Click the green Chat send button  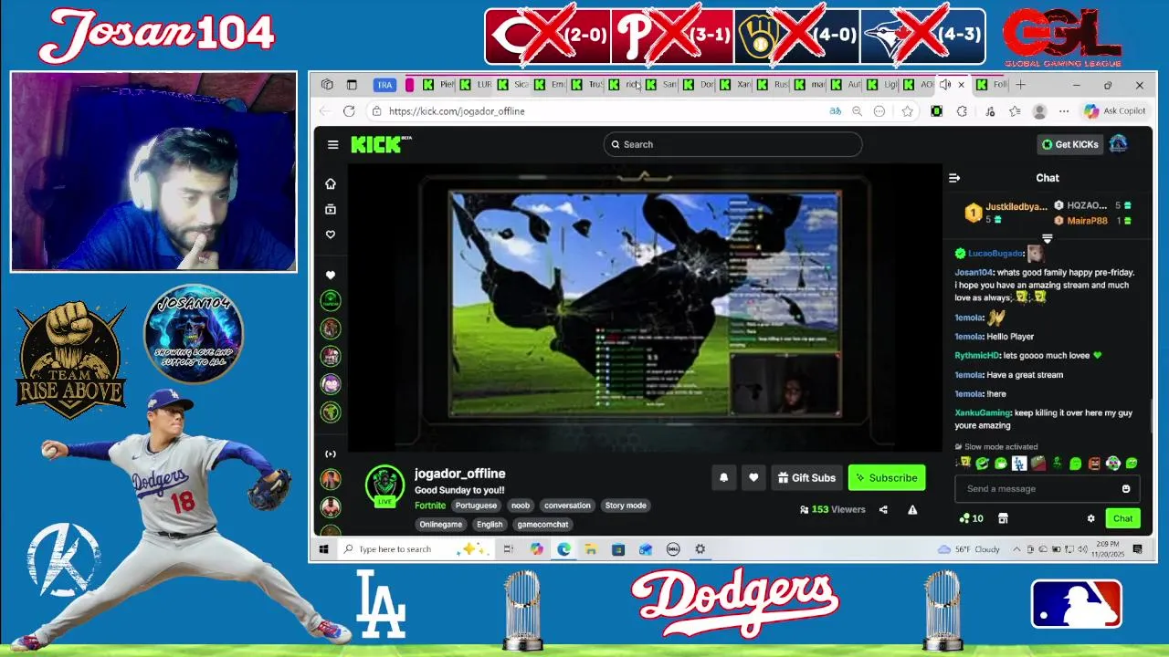1122,518
